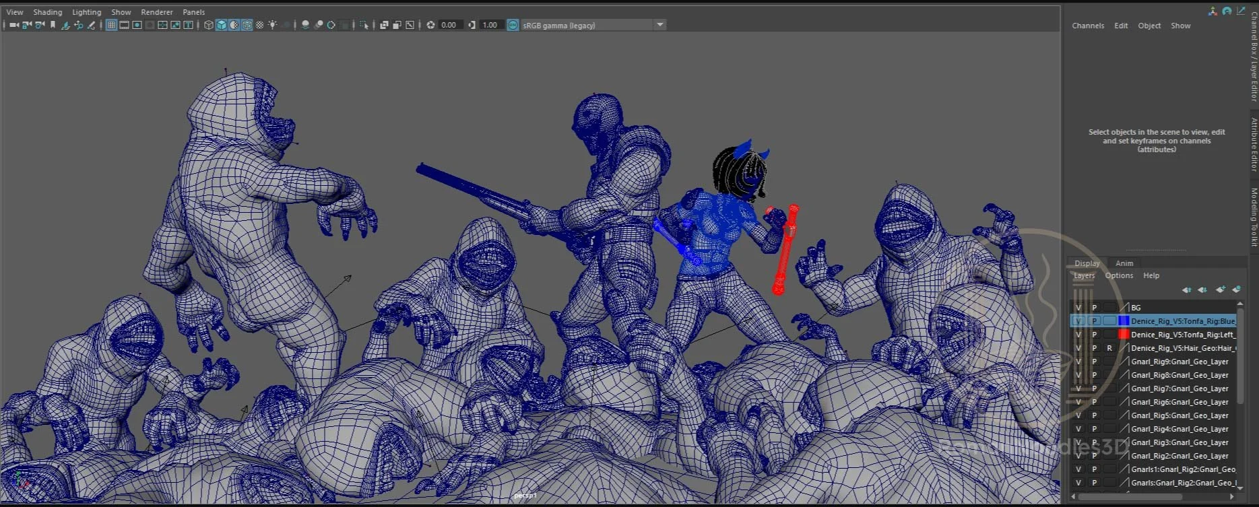Click the bookmark icon in panel toolbar
The width and height of the screenshot is (1259, 507).
pos(53,25)
